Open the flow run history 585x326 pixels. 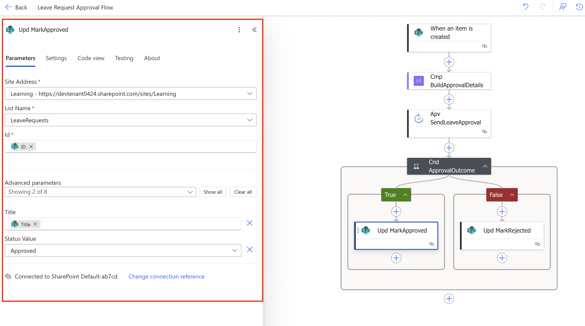(x=579, y=7)
